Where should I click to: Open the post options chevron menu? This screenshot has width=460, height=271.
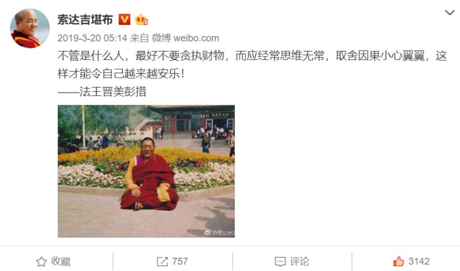pyautogui.click(x=449, y=13)
